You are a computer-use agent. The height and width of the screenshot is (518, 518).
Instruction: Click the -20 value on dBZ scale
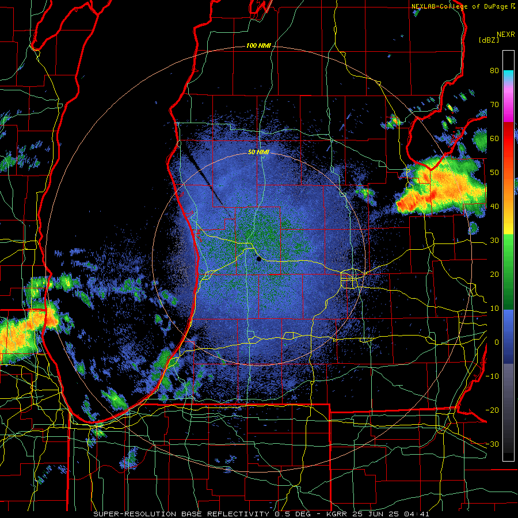[x=492, y=410]
